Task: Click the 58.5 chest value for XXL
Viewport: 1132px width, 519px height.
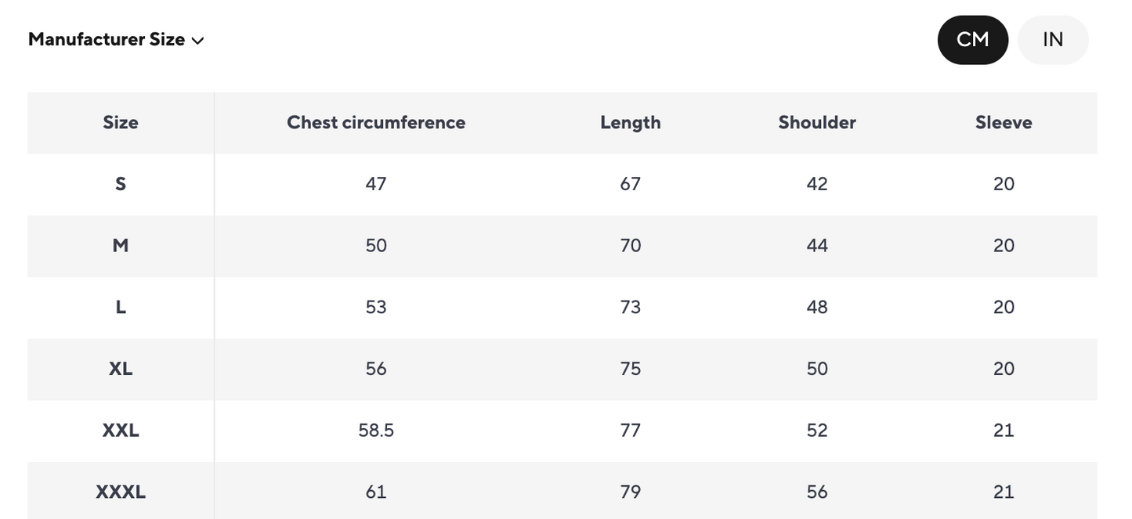Action: pos(376,431)
